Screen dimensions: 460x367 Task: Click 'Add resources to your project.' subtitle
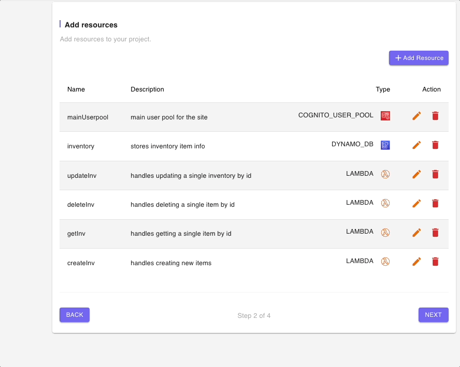click(x=106, y=39)
